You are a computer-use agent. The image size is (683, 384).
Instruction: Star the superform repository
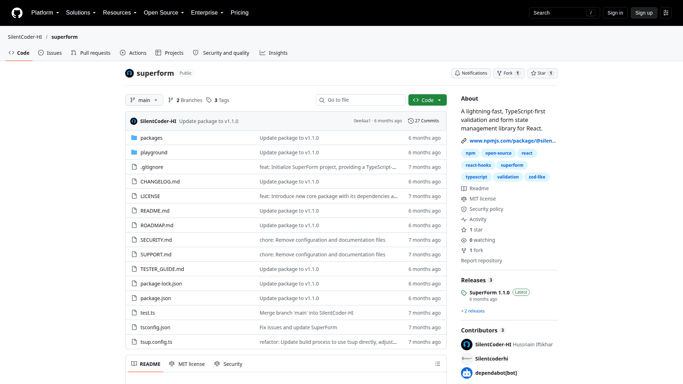pyautogui.click(x=542, y=73)
